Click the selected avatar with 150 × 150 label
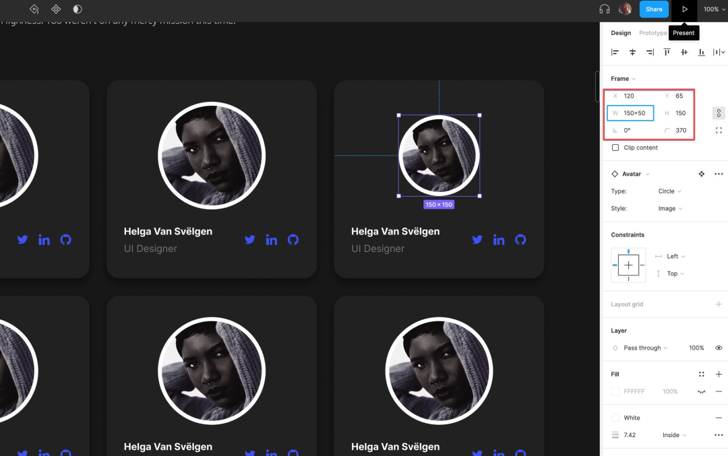The image size is (728, 456). pyautogui.click(x=439, y=156)
